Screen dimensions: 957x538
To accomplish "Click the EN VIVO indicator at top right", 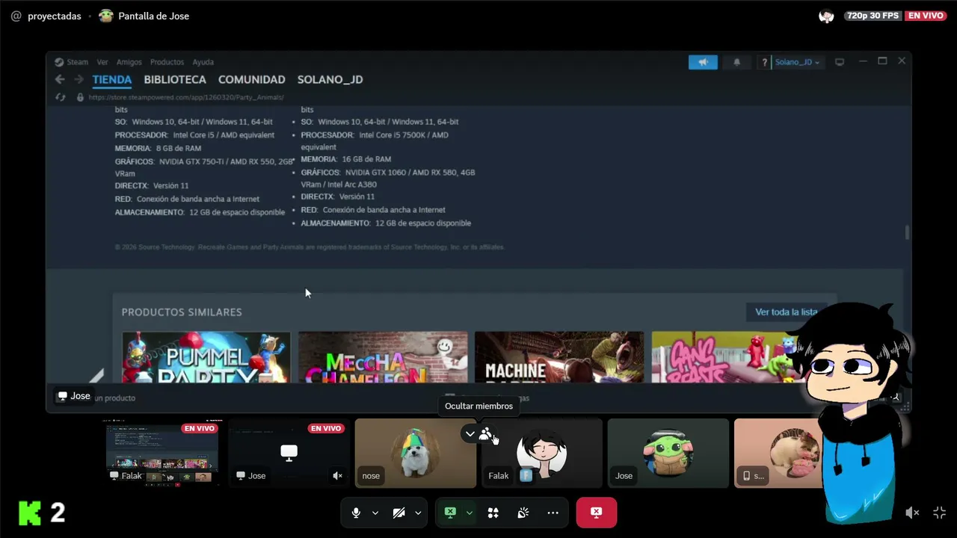I will (926, 16).
